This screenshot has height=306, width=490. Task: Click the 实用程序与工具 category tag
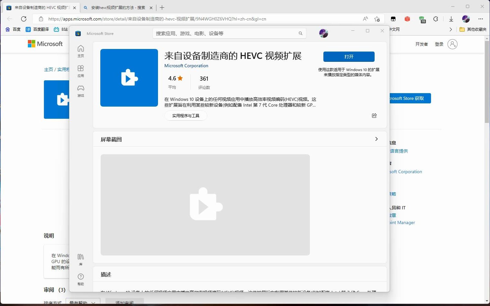pos(186,116)
